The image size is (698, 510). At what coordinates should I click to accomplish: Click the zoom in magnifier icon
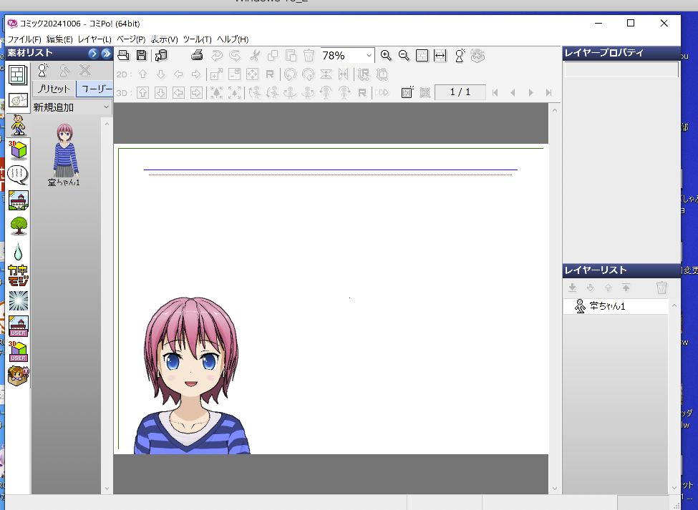click(x=386, y=55)
